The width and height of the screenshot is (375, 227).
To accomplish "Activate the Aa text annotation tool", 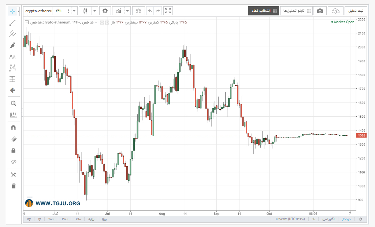I will tap(12, 56).
